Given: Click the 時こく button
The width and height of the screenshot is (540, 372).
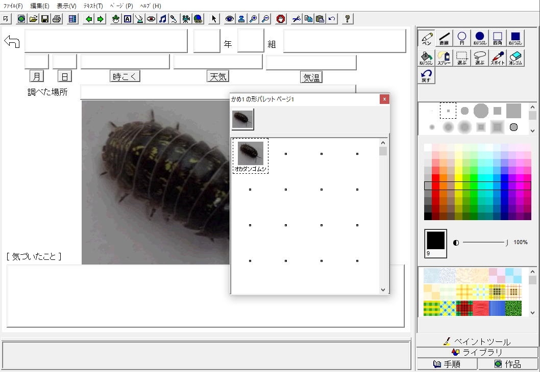Looking at the screenshot, I should point(125,76).
